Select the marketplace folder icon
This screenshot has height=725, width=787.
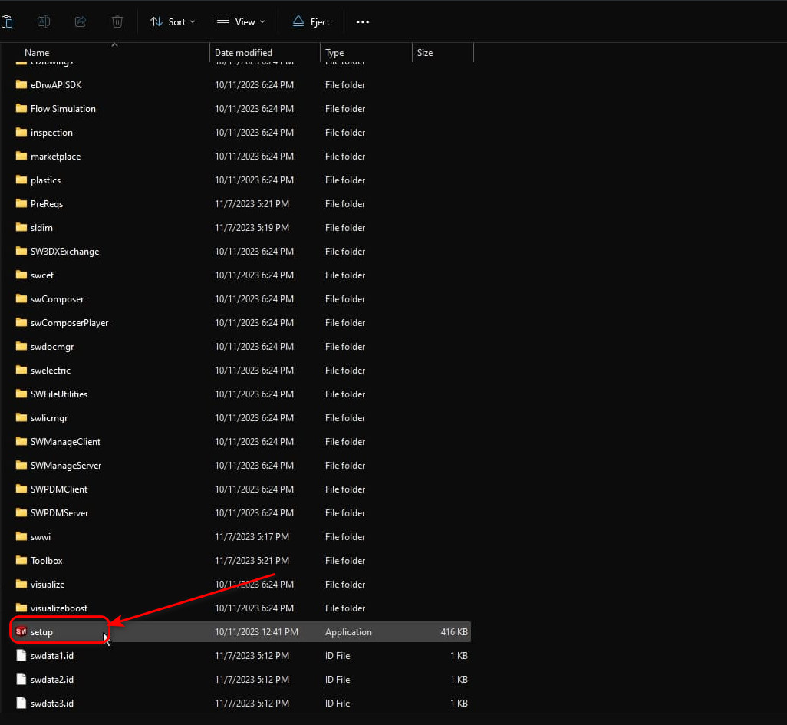(21, 156)
